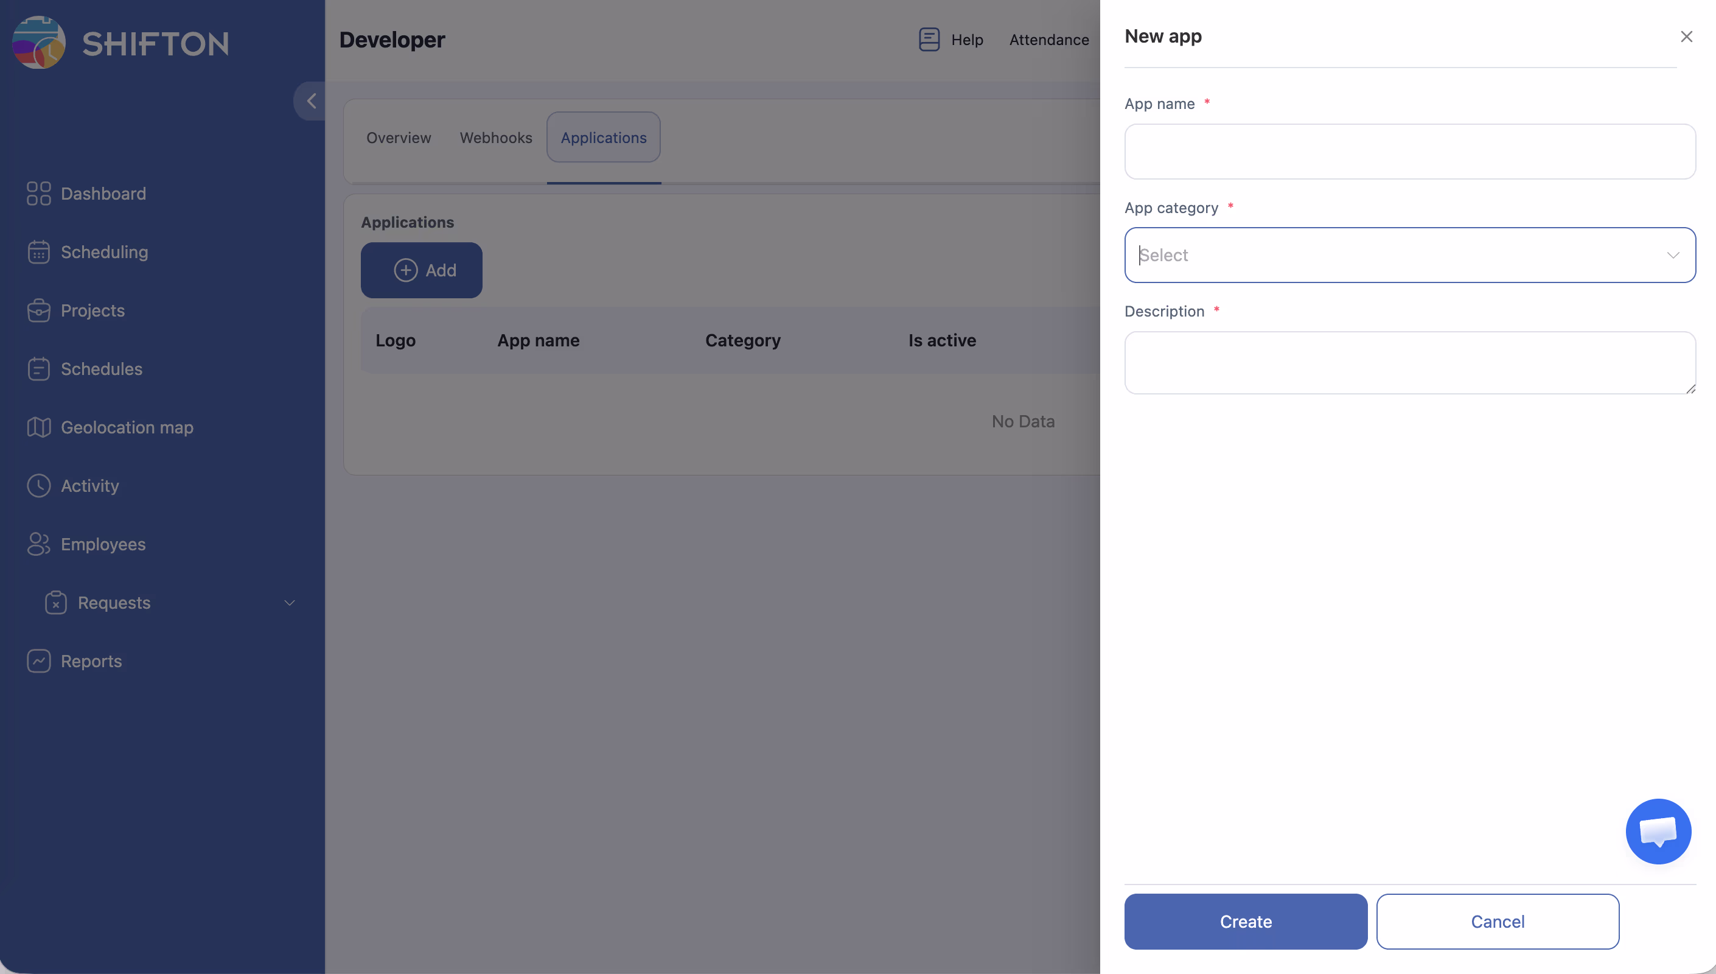Collapse the sidebar with arrow button

[311, 101]
